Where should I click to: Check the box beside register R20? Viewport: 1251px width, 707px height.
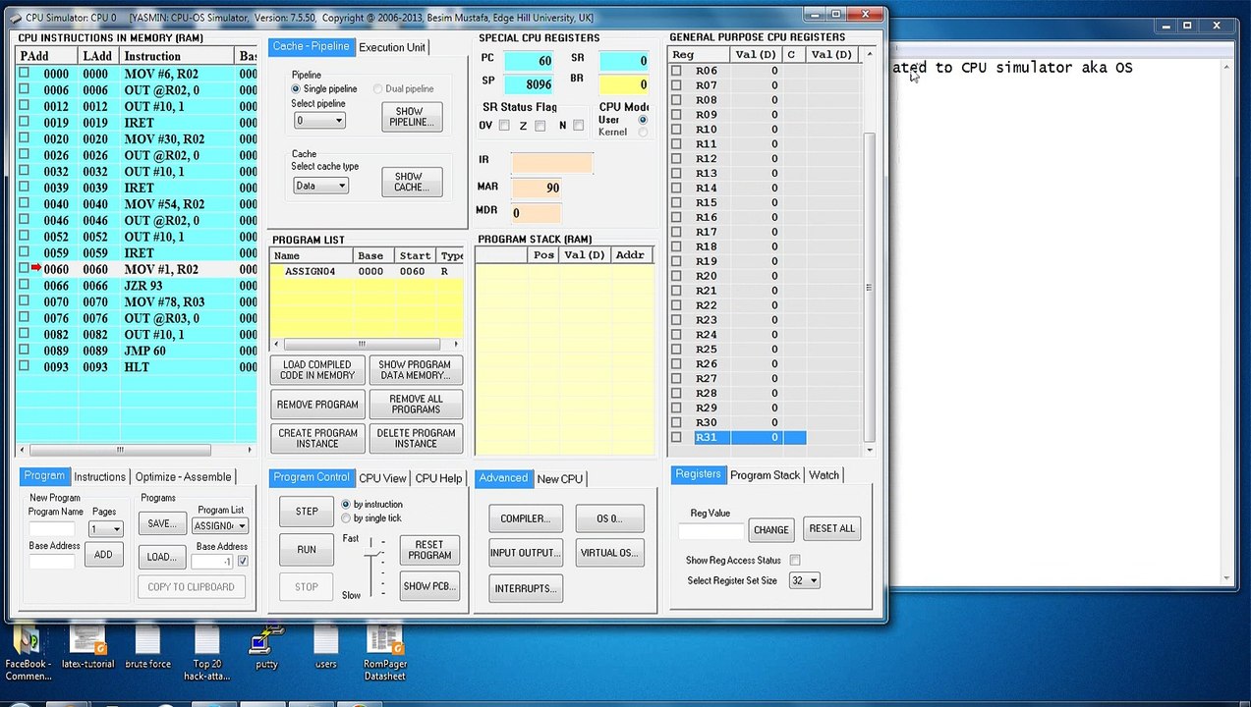click(x=676, y=276)
